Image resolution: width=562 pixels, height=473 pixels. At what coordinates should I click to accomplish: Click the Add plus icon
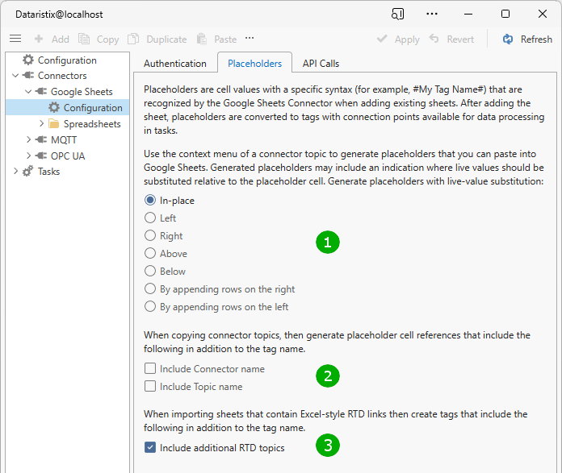tap(39, 39)
